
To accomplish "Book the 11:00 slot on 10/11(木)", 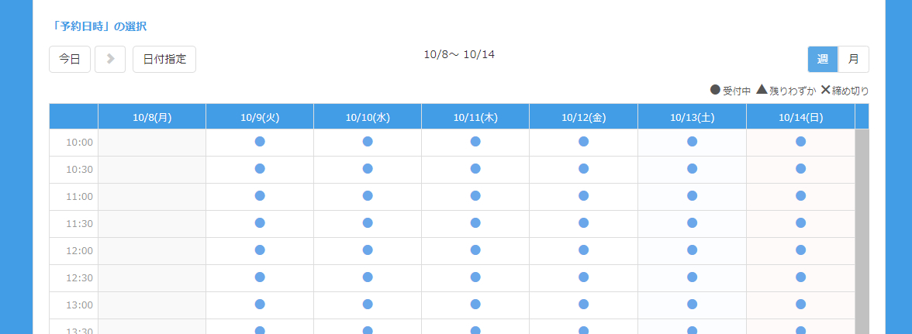I will 475,196.
